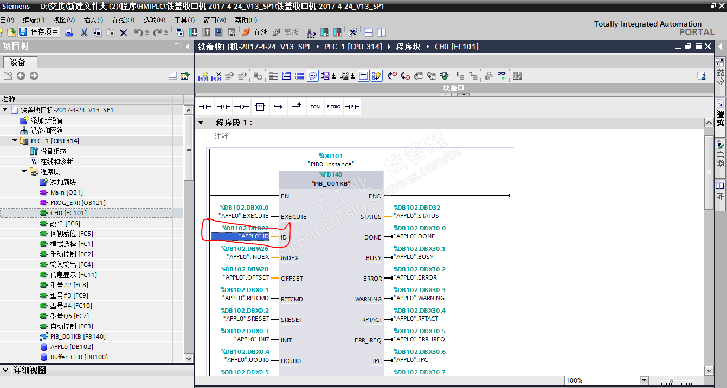Click 程序块 in breadcrumb path
The image size is (727, 388).
[408, 47]
